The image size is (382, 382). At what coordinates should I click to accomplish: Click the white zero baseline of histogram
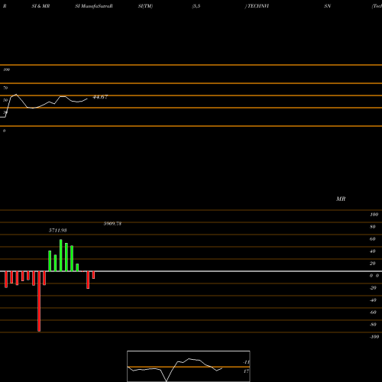[x=191, y=271]
